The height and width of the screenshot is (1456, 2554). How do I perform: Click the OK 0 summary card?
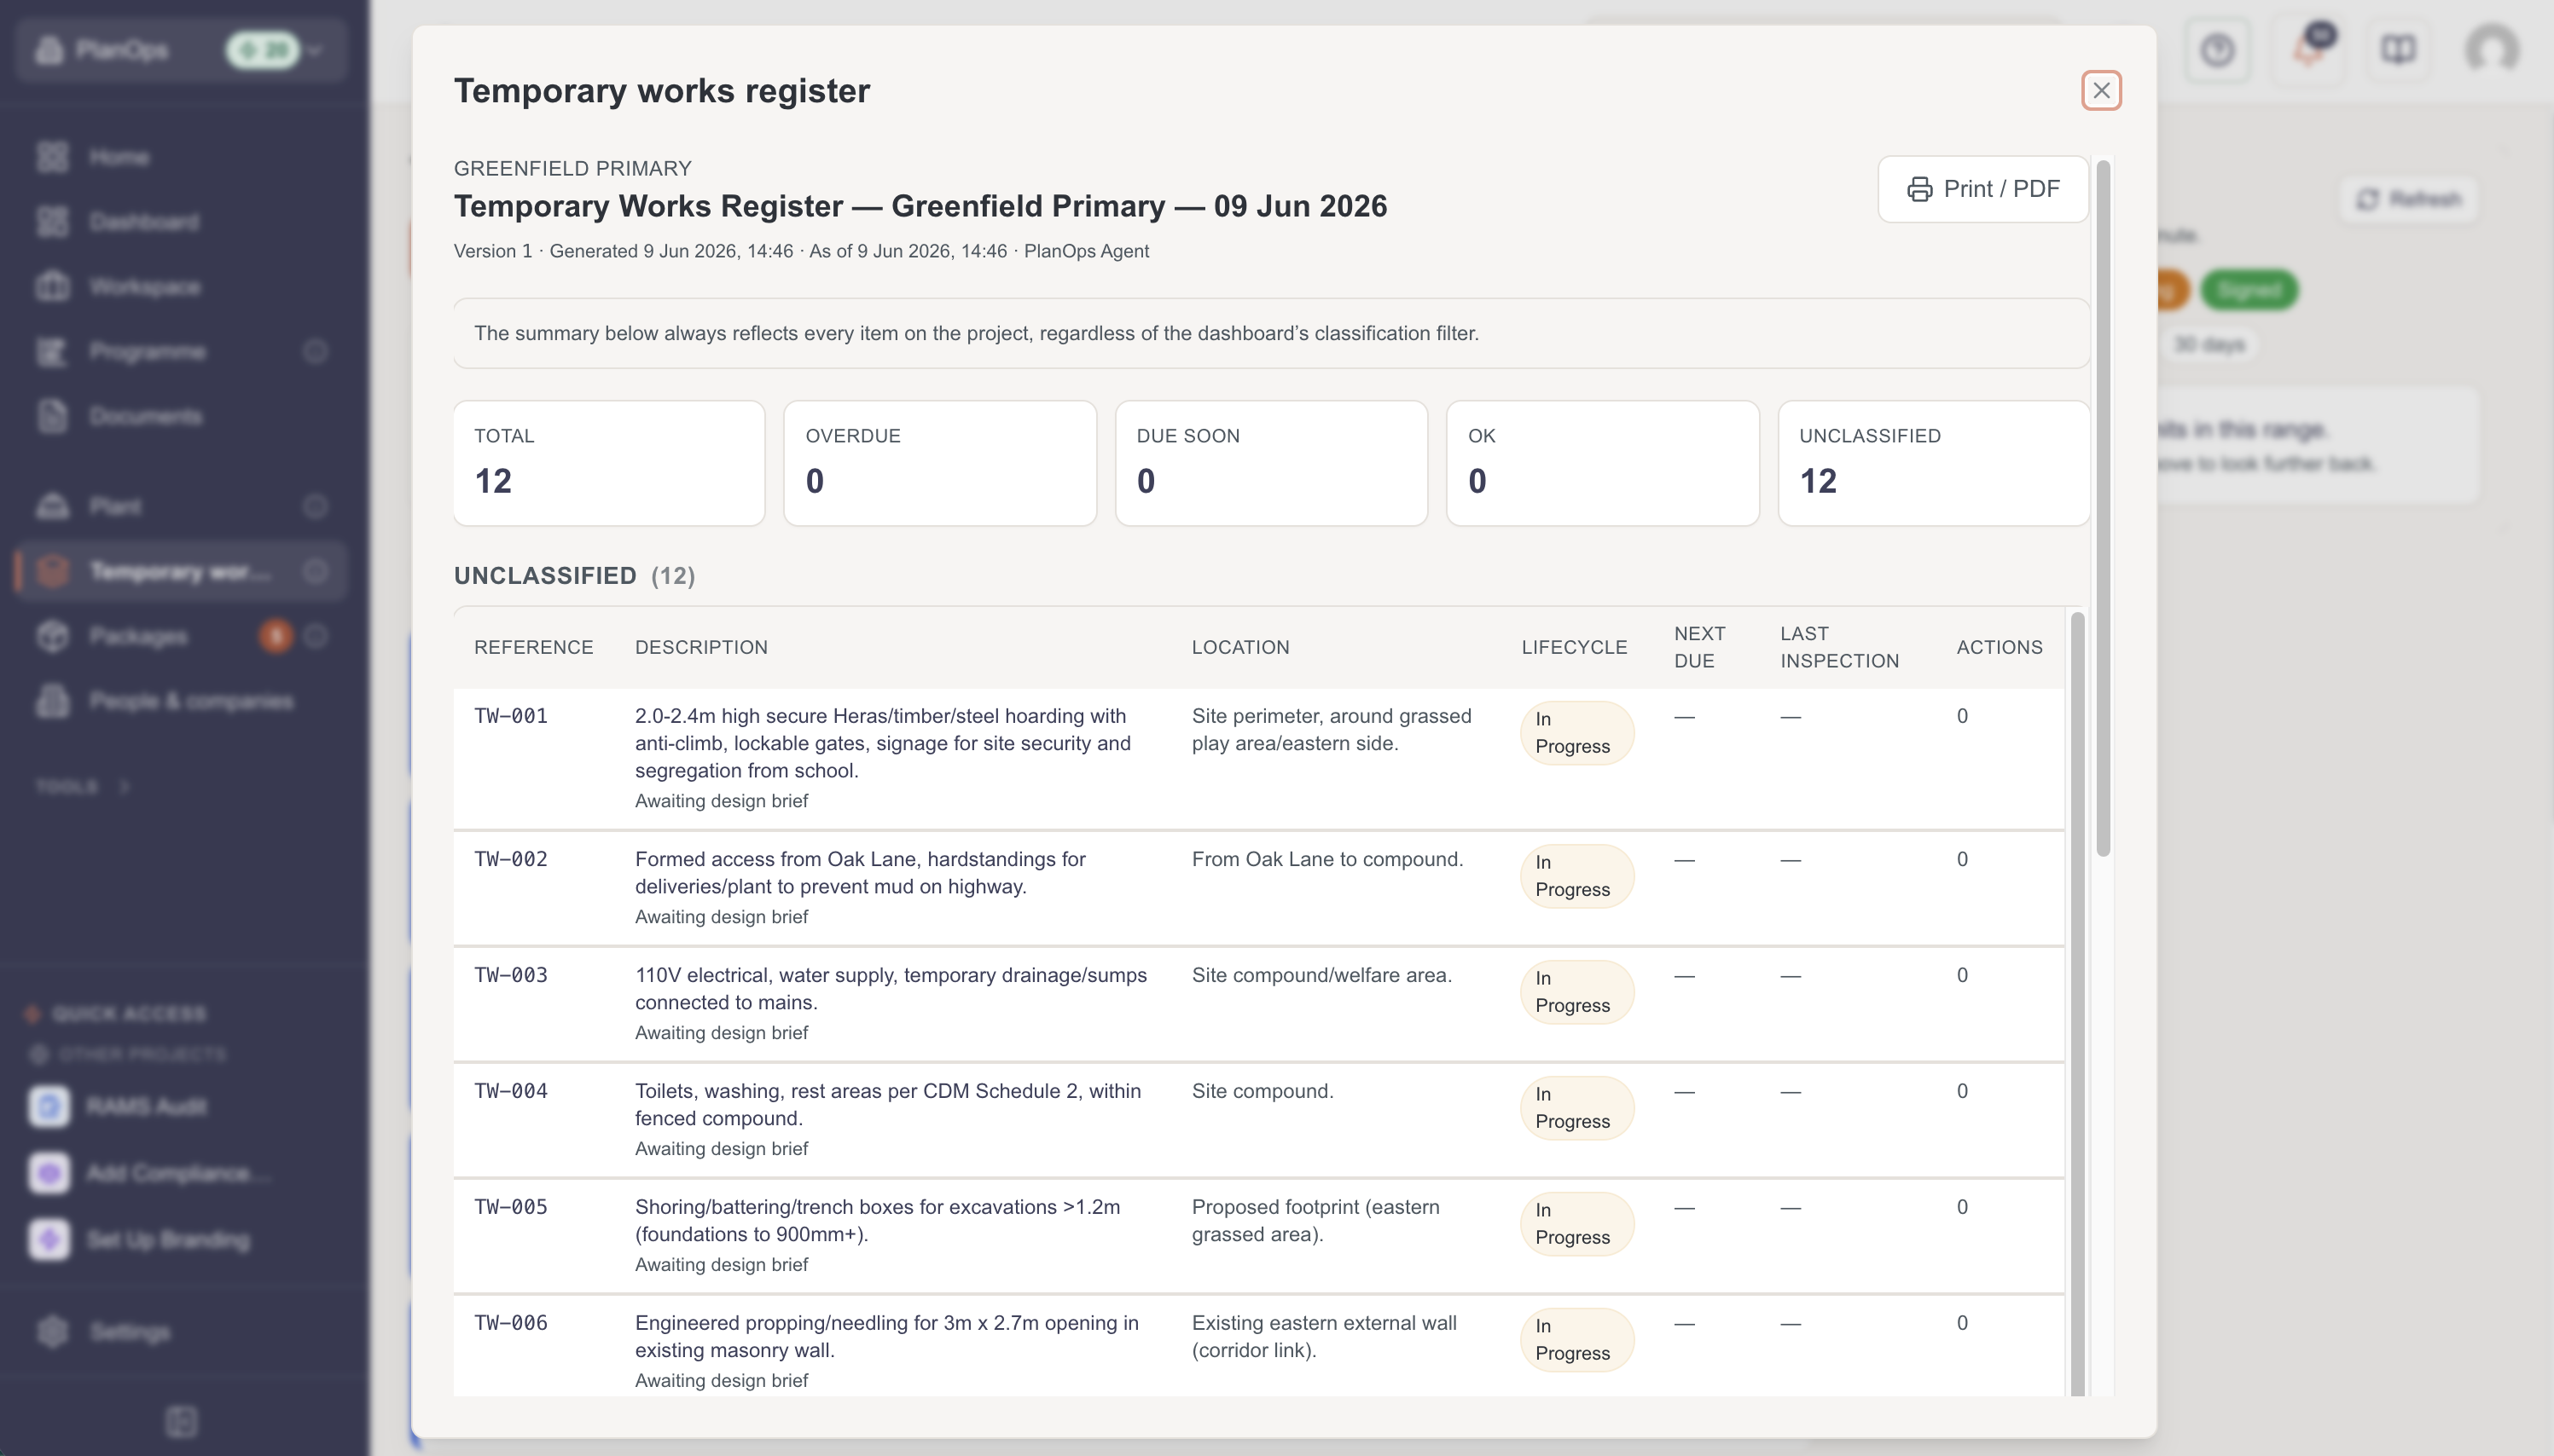pos(1603,463)
